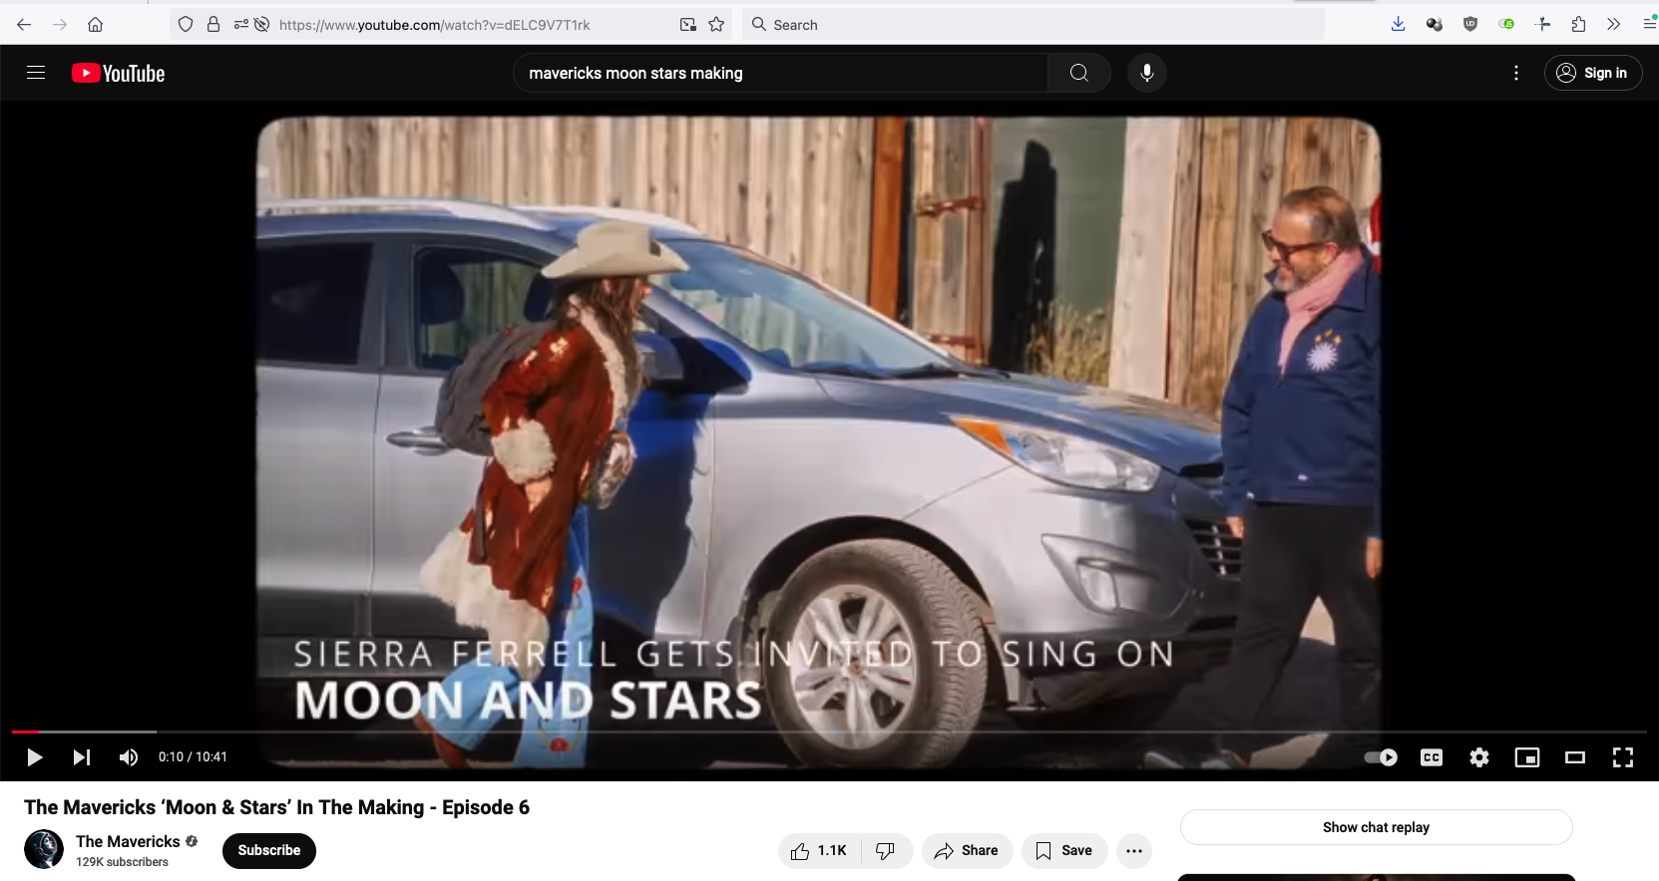1659x881 pixels.
Task: Click the search magnifier button
Action: pyautogui.click(x=1079, y=73)
